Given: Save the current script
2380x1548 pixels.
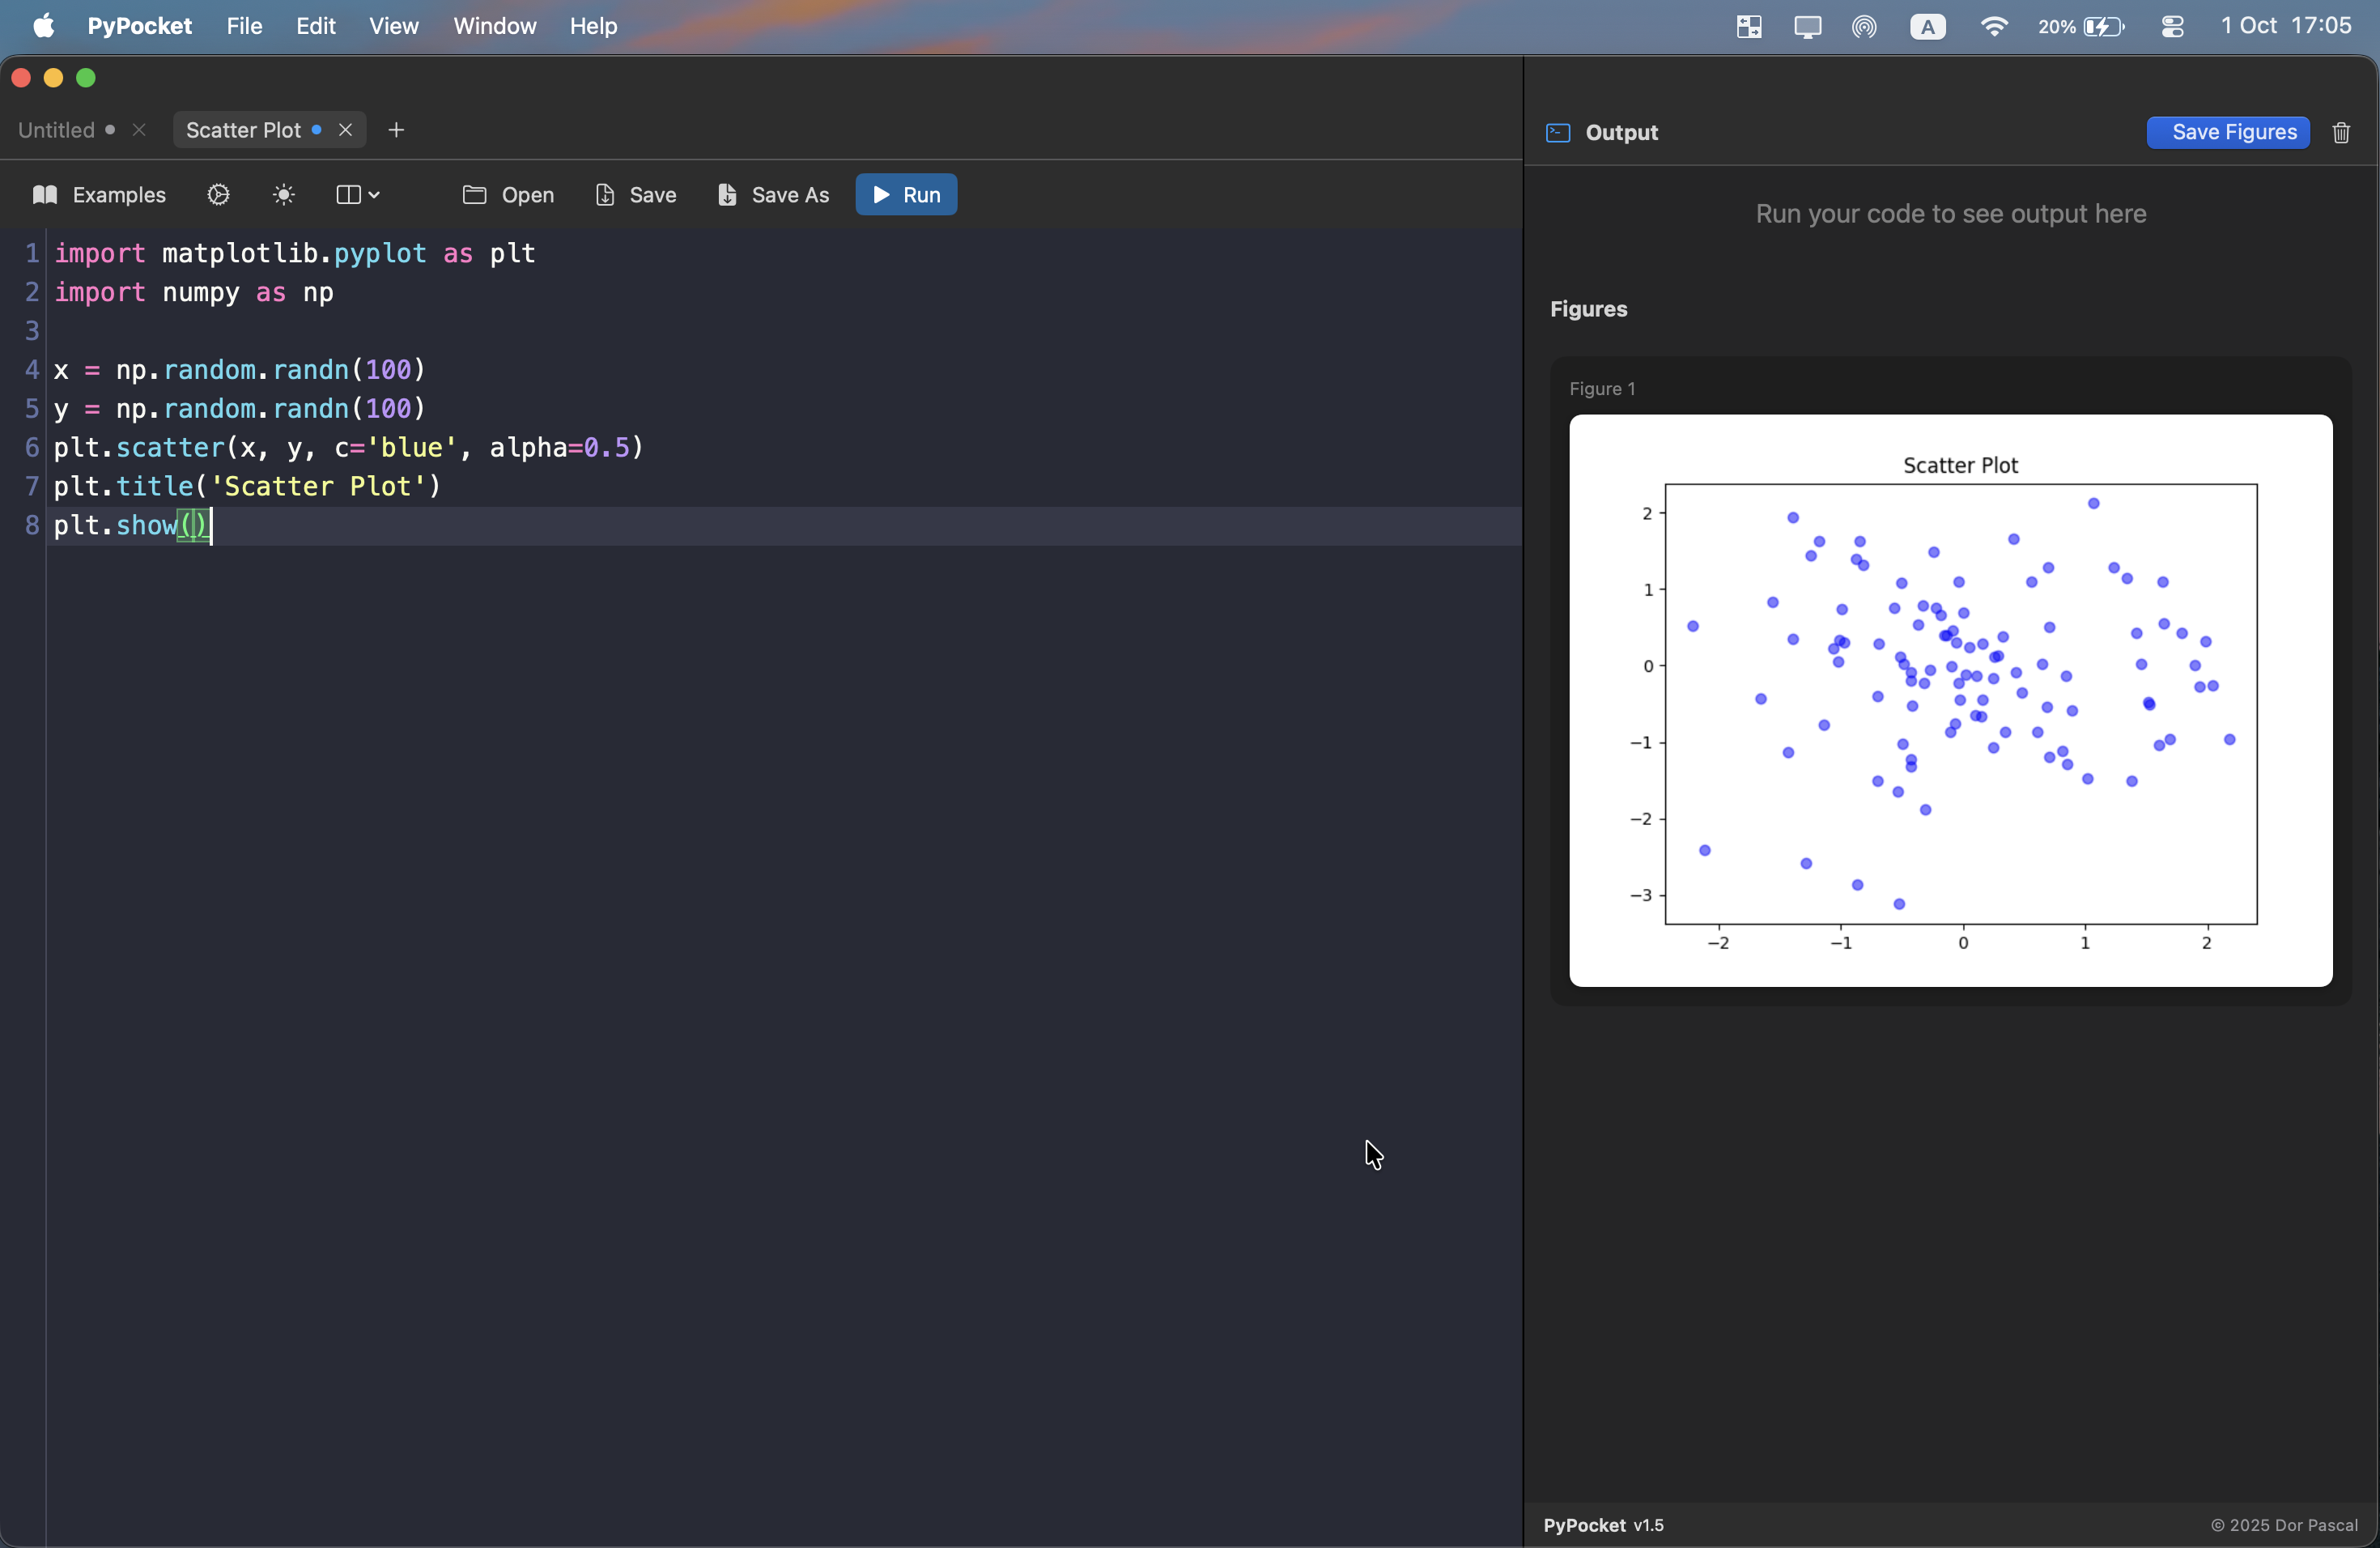Looking at the screenshot, I should coord(636,195).
